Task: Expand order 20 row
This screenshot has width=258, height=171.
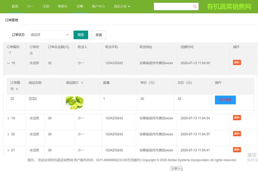Action: tap(8, 134)
